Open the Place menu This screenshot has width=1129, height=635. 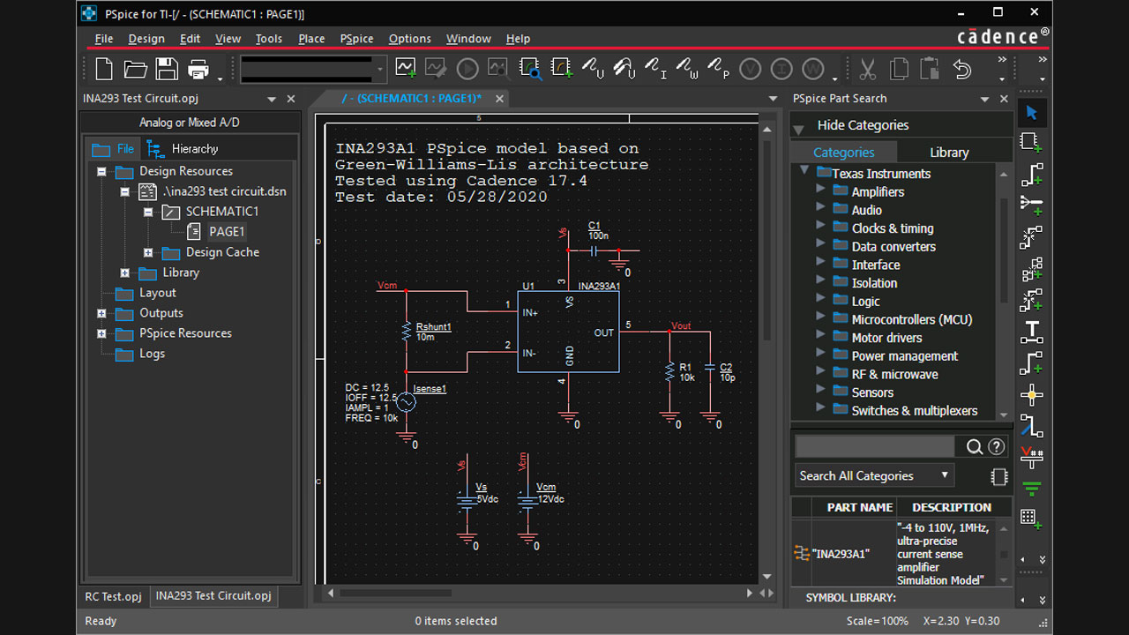tap(311, 39)
